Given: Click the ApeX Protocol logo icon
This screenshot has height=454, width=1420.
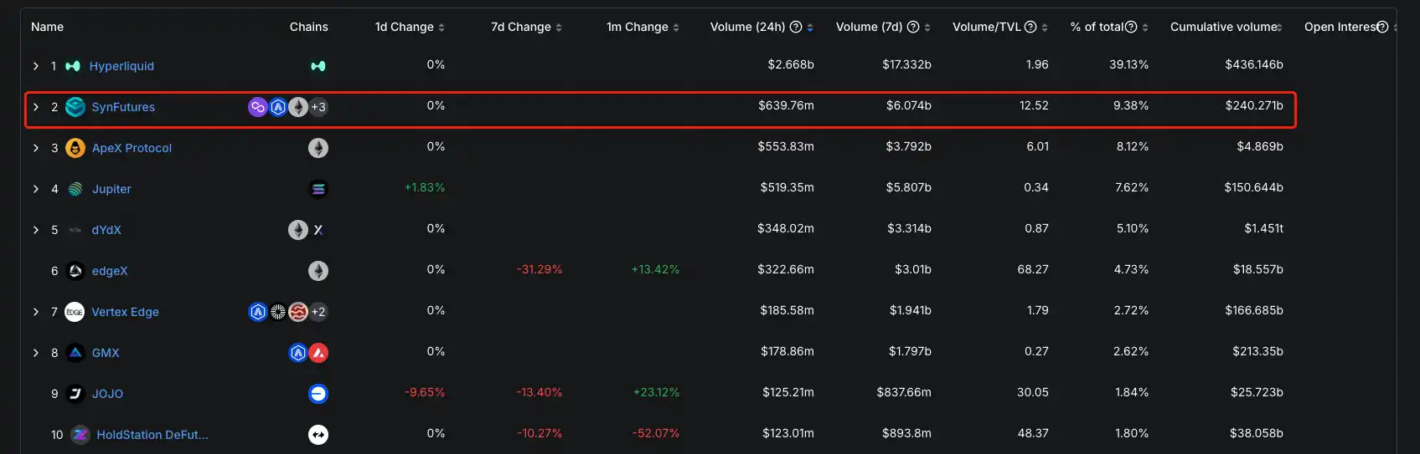Looking at the screenshot, I should tap(75, 148).
